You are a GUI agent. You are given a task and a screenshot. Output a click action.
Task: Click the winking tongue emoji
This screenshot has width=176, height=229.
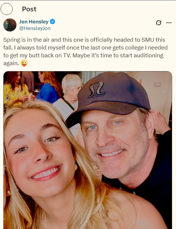coord(24,63)
